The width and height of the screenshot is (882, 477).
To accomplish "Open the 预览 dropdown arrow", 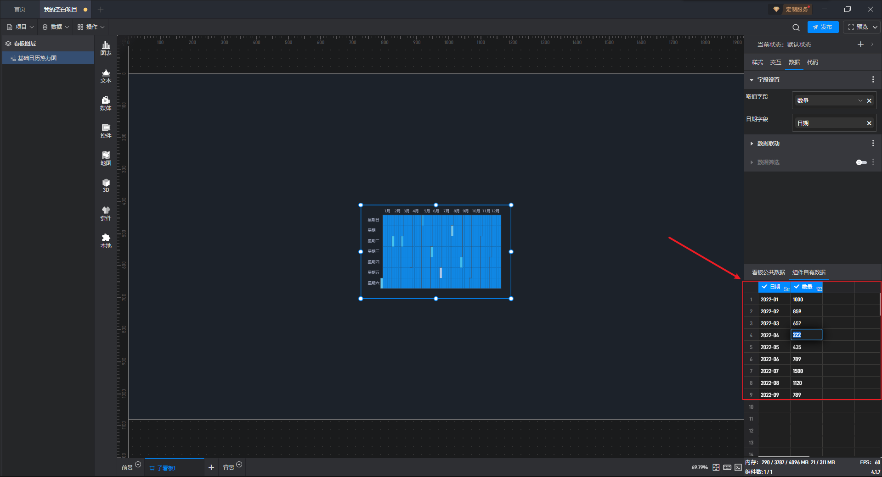I will (x=875, y=27).
